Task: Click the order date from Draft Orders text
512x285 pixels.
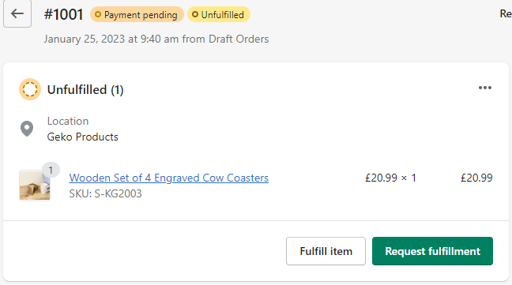Action: tap(156, 39)
